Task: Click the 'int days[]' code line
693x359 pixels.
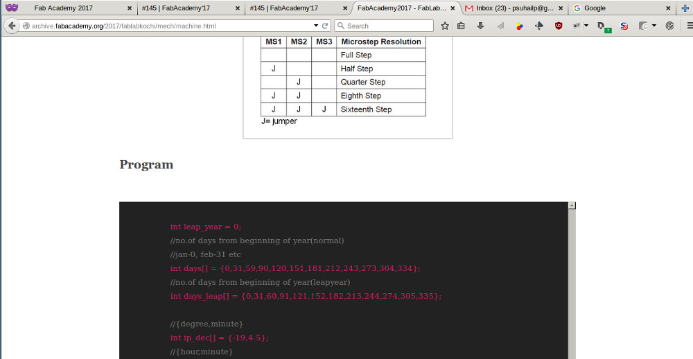Action: coord(295,268)
